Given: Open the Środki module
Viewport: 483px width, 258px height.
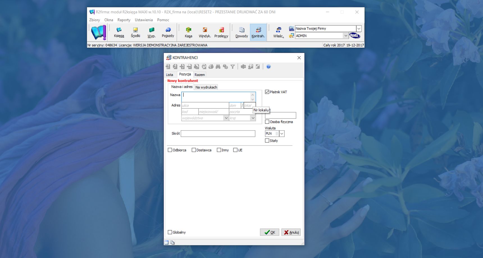Looking at the screenshot, I should [x=135, y=32].
